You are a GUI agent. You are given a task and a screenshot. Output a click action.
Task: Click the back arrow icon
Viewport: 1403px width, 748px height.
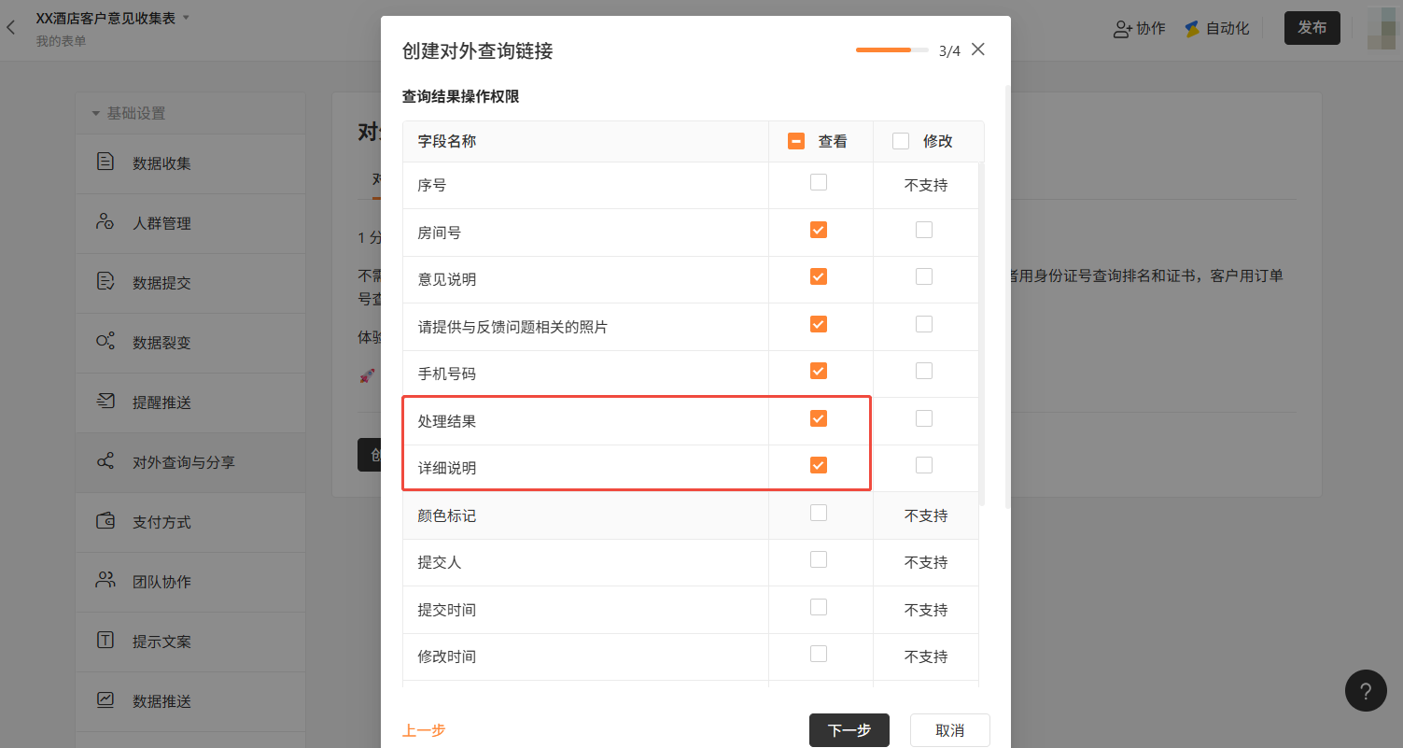[x=11, y=27]
